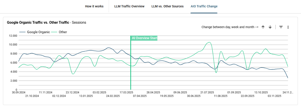Click the drill down arrow icon
The height and width of the screenshot is (106, 301).
tap(270, 27)
